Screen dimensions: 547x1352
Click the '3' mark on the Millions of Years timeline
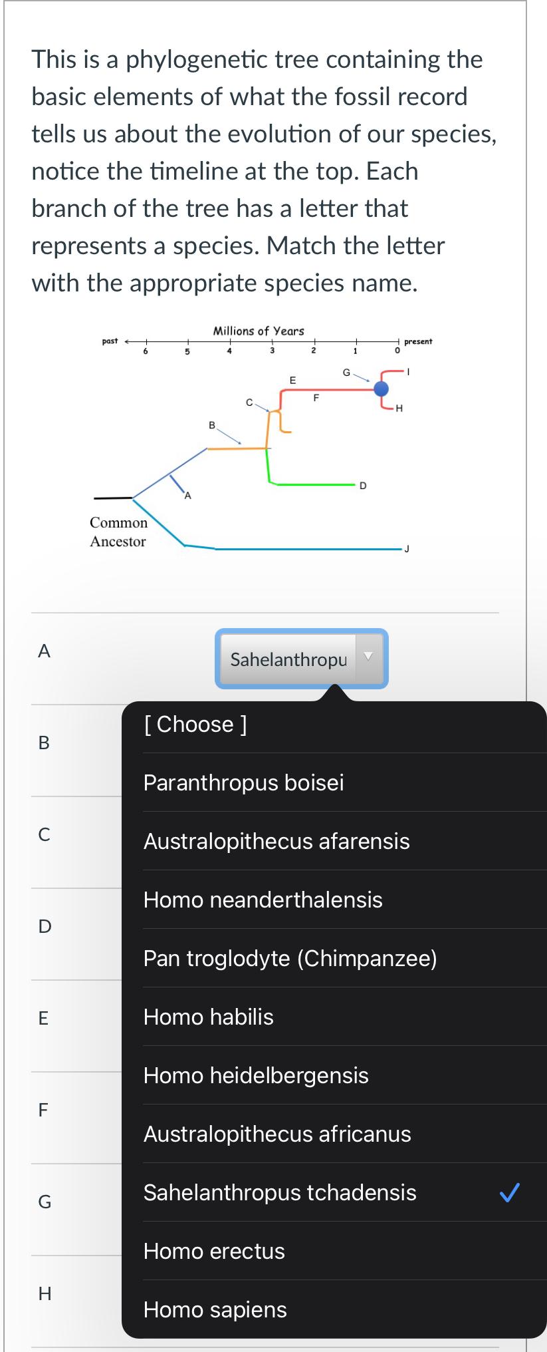point(272,347)
